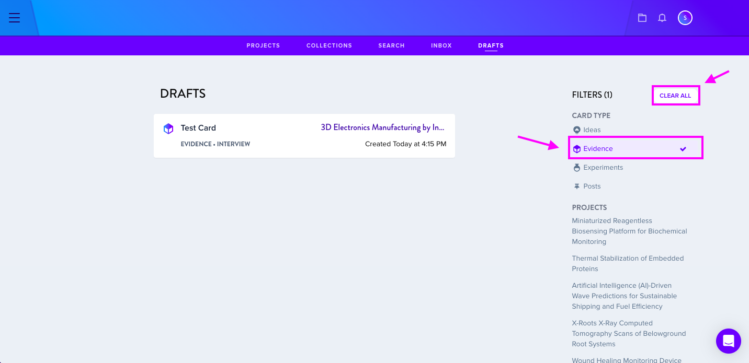Click the Ideas filter icon
Screen dimensions: 749x363
point(577,130)
